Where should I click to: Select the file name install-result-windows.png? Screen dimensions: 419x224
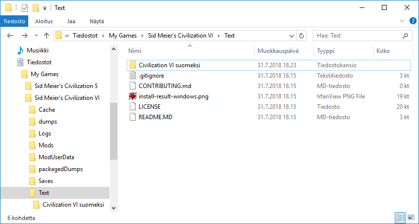[x=173, y=96]
